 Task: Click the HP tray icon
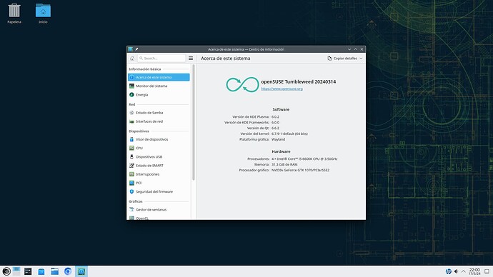point(449,271)
